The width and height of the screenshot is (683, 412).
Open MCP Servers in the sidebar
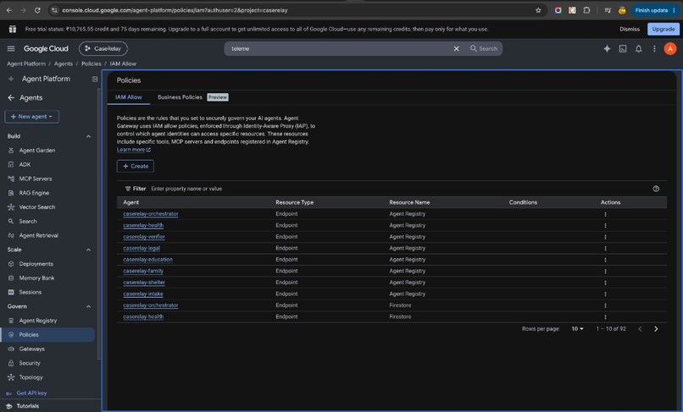[36, 179]
